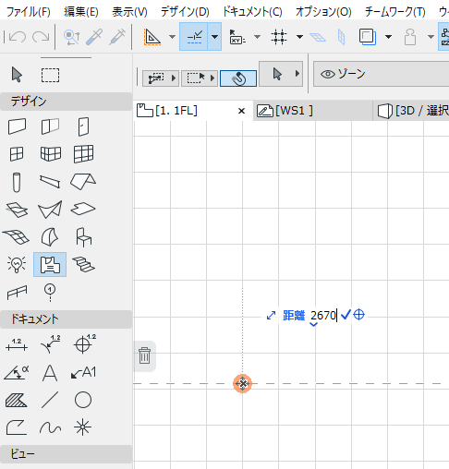Select the Grid Element tool
Viewport: 449px width, 469px height.
(x=50, y=293)
